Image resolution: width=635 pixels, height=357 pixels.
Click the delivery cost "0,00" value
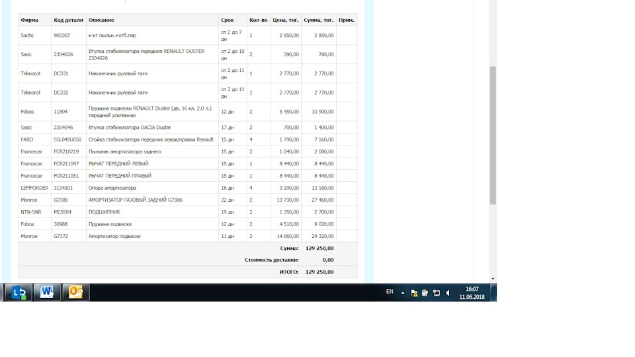point(328,260)
